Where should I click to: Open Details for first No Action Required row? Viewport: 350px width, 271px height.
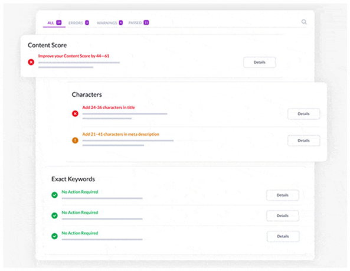[283, 195]
